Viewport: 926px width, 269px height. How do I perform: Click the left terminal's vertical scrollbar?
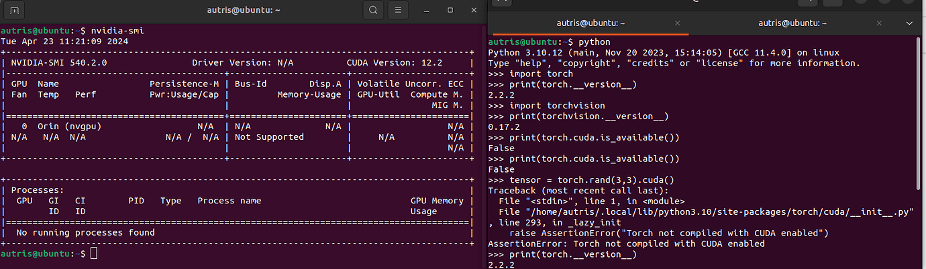[x=482, y=134]
